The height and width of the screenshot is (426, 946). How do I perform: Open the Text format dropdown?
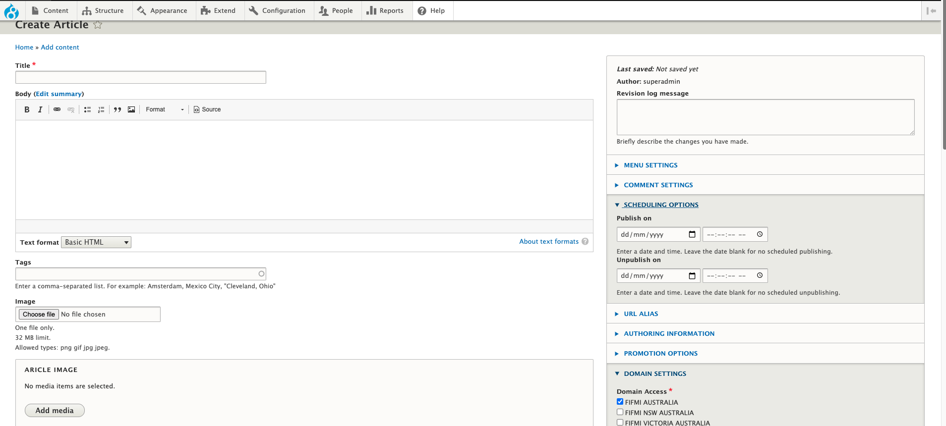tap(96, 242)
